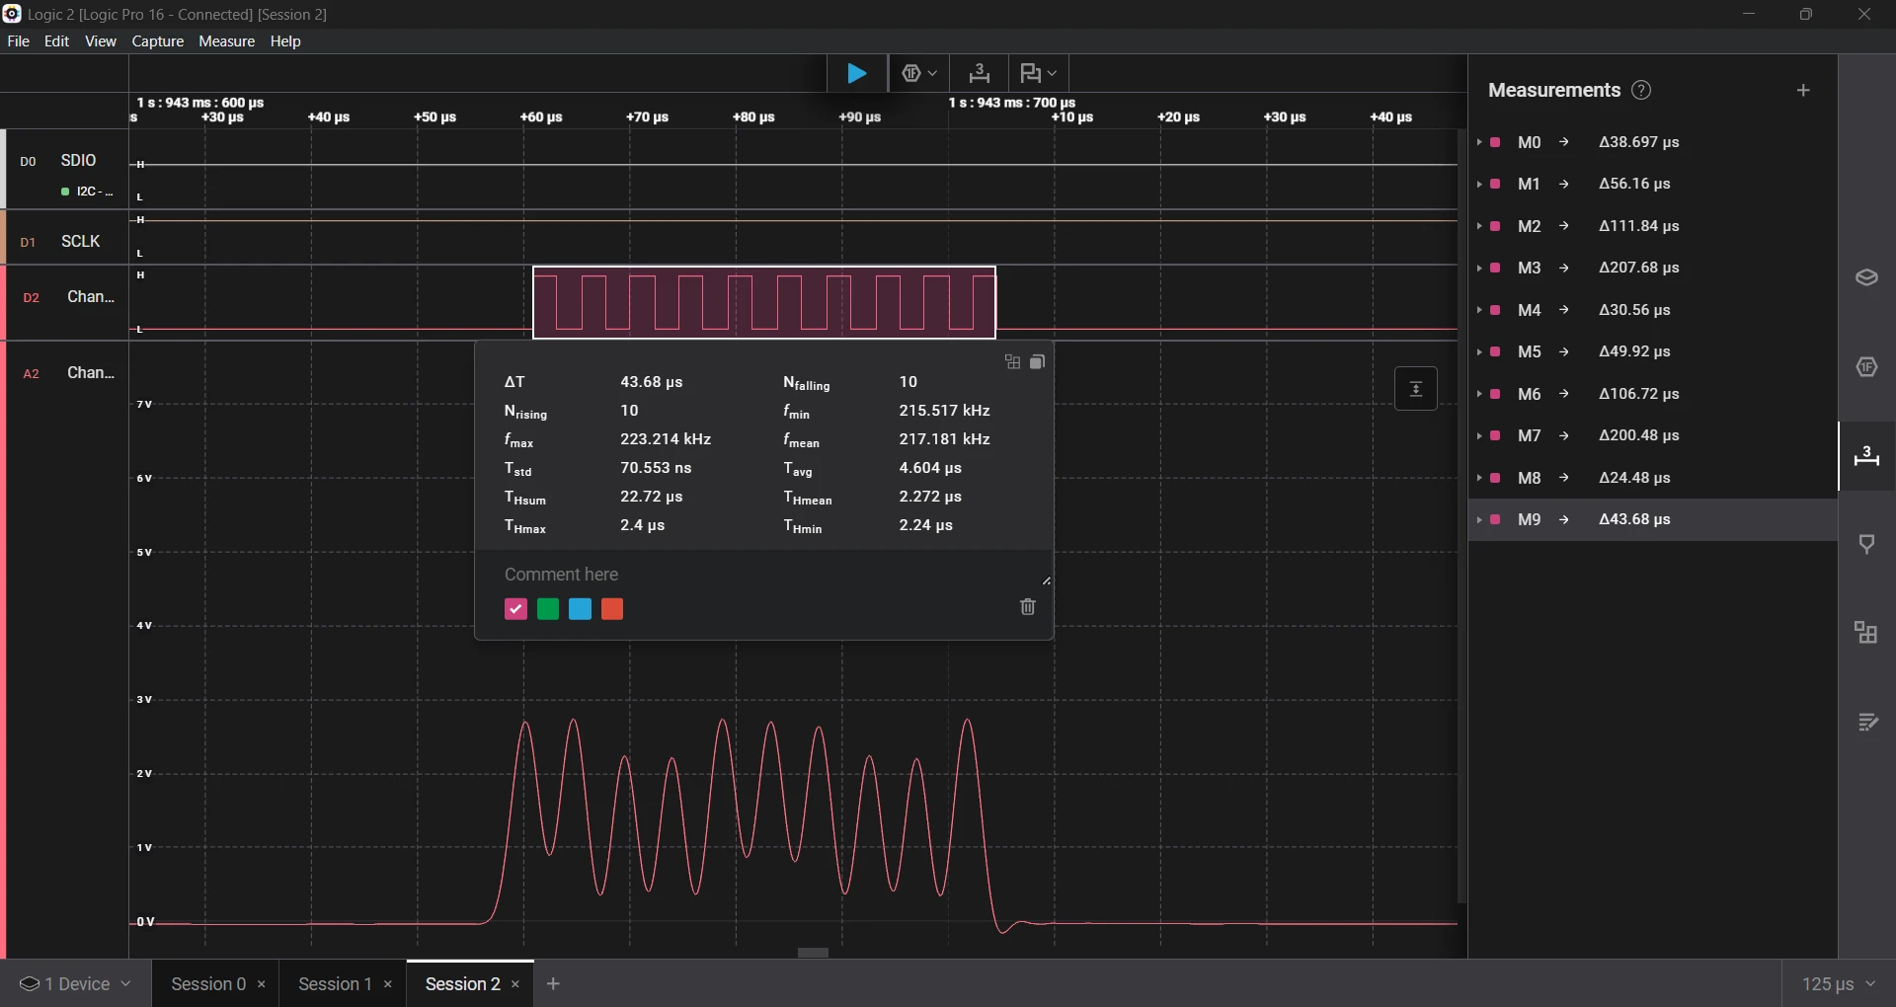Expand the M0 measurement entry
Viewport: 1896px width, 1007px height.
point(1479,142)
